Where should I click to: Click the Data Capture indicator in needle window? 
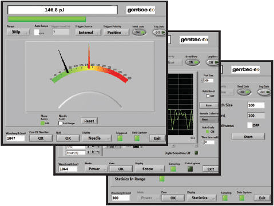tap(137, 138)
